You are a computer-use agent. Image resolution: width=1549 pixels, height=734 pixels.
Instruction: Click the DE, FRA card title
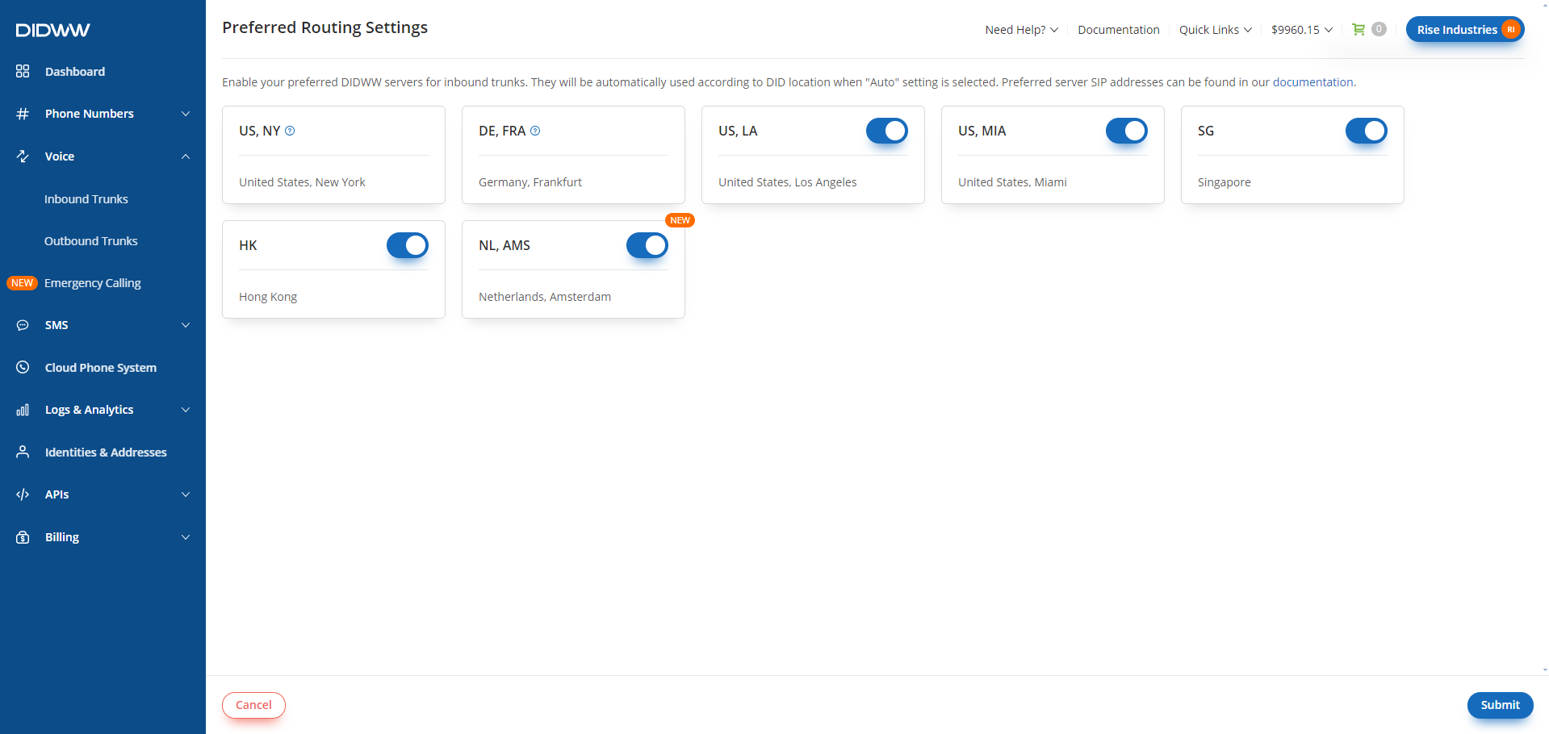(x=502, y=131)
